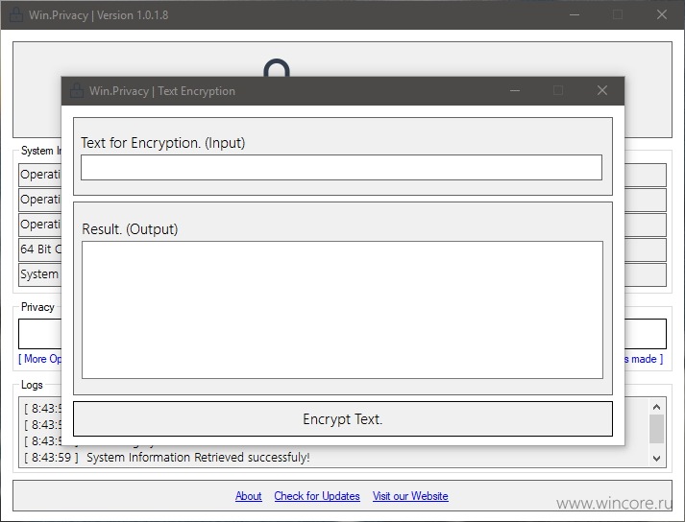Focus the Text for Encryption input field
This screenshot has width=685, height=522.
click(341, 167)
